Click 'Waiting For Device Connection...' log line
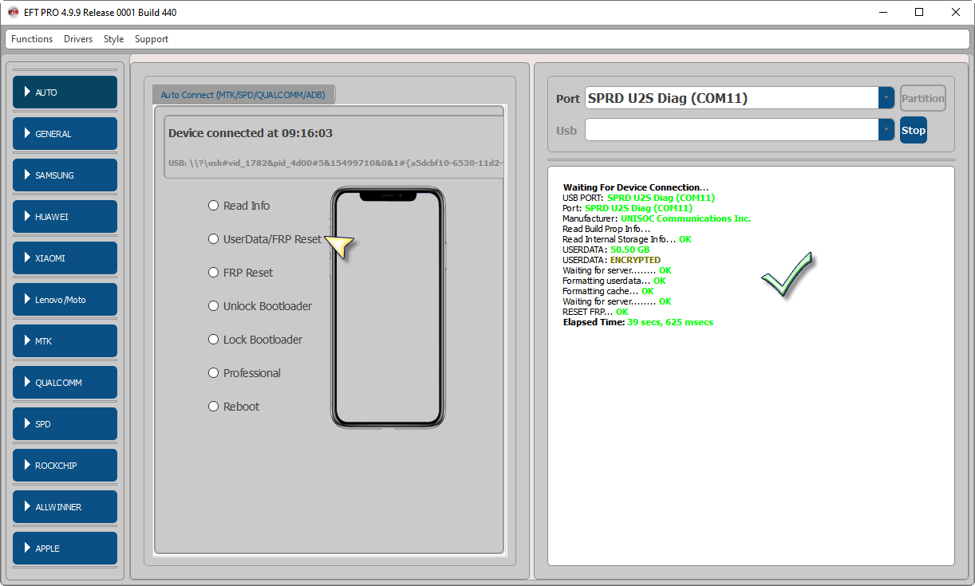The width and height of the screenshot is (975, 586). pyautogui.click(x=635, y=187)
